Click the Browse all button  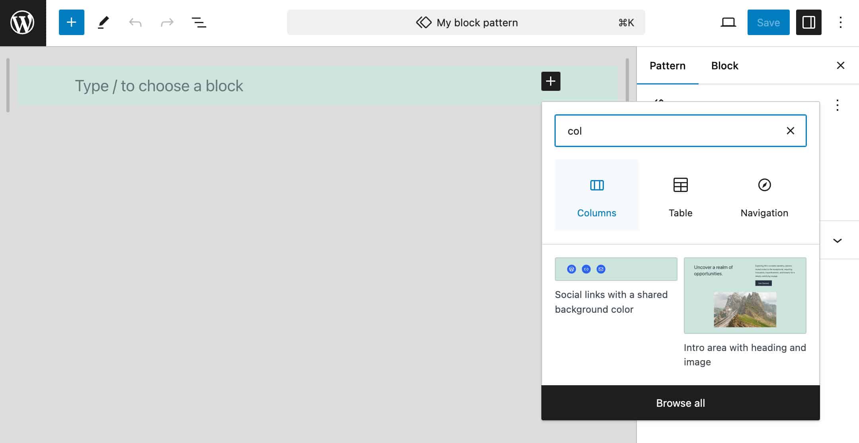click(x=680, y=403)
